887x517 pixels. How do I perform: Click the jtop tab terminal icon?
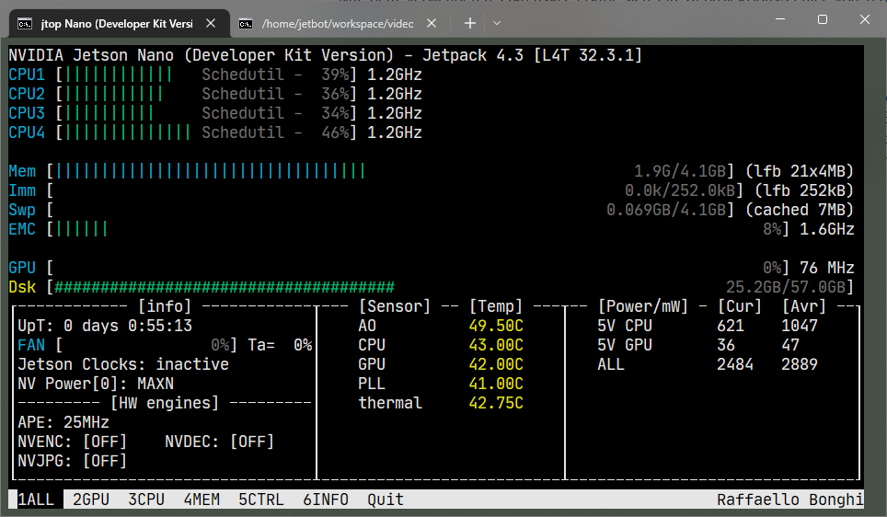[25, 24]
